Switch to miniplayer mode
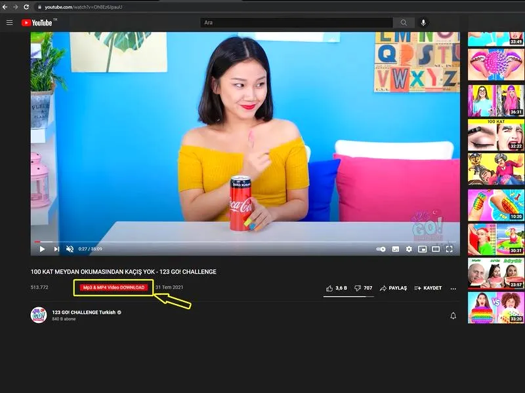Image resolution: width=525 pixels, height=393 pixels. point(422,249)
